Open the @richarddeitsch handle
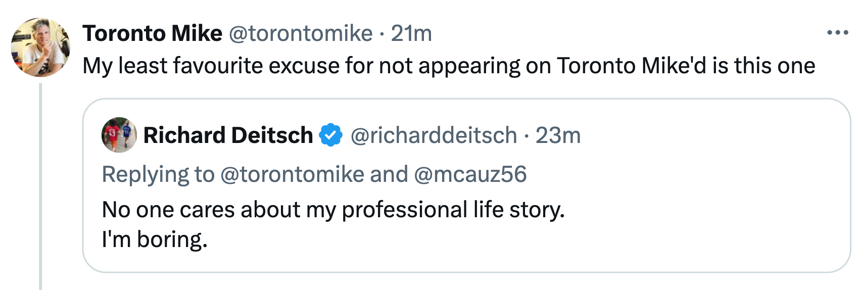860x290 pixels. pyautogui.click(x=434, y=135)
